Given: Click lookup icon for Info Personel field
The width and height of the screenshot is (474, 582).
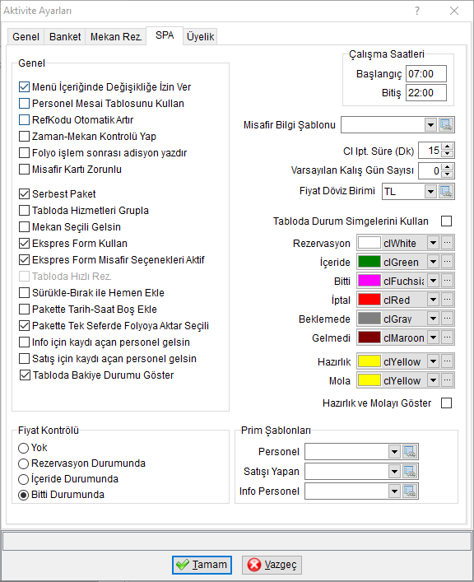Looking at the screenshot, I should click(410, 491).
